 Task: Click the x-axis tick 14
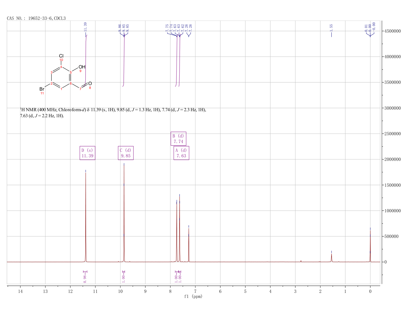[20, 291]
